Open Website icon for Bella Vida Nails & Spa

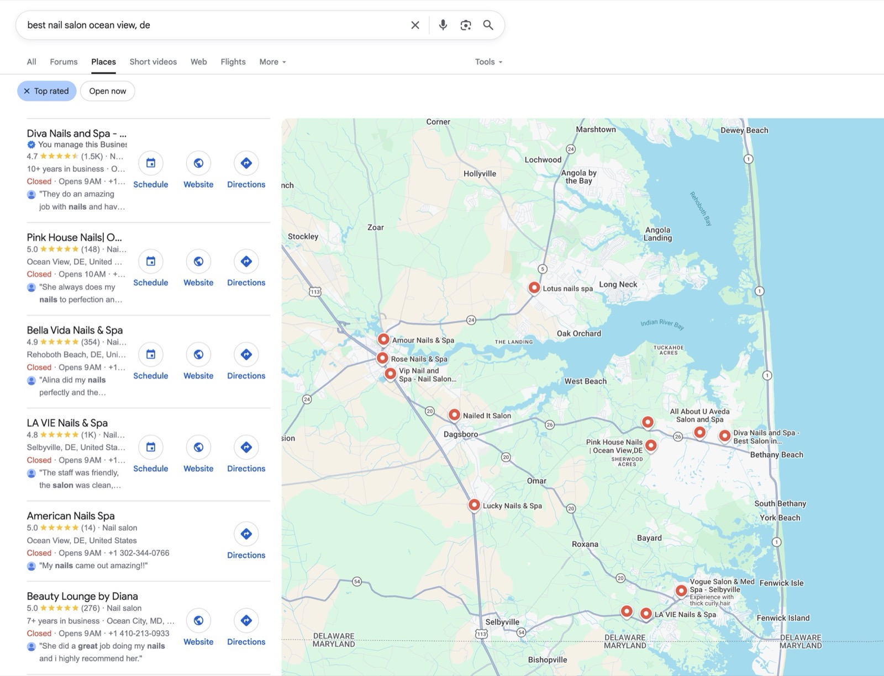pos(198,354)
